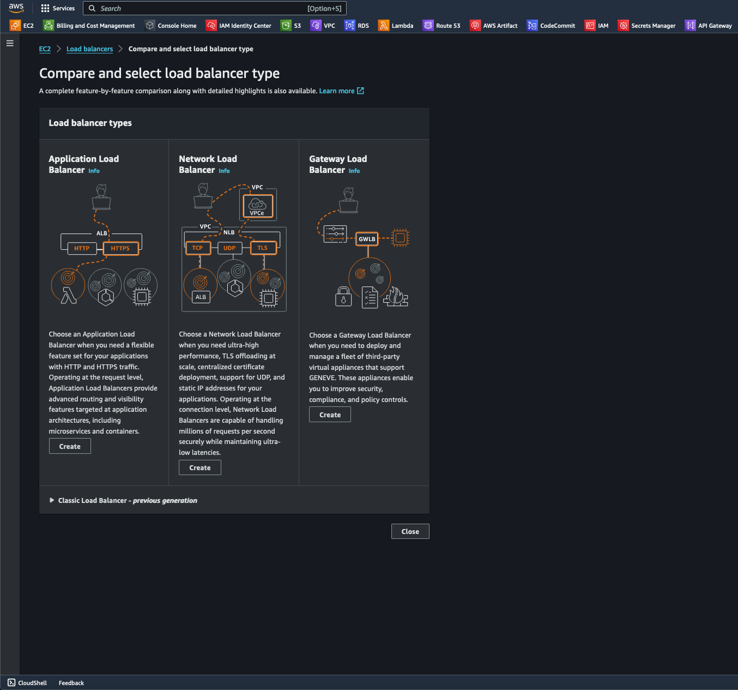Open AWS Artifact shortcut
The height and width of the screenshot is (690, 738).
493,26
